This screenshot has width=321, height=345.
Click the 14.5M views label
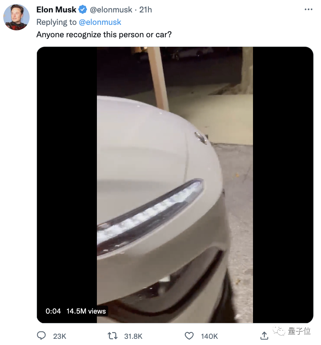(86, 311)
